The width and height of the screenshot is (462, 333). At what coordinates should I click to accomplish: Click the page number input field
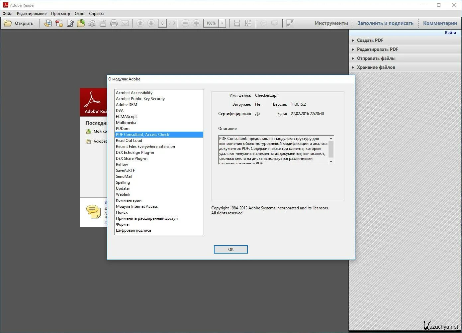(x=162, y=23)
